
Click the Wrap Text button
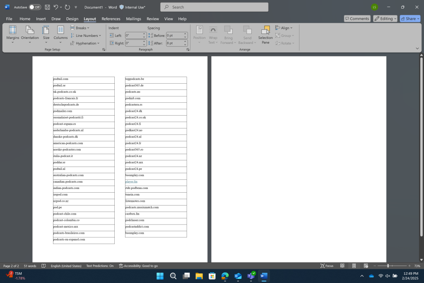click(213, 35)
